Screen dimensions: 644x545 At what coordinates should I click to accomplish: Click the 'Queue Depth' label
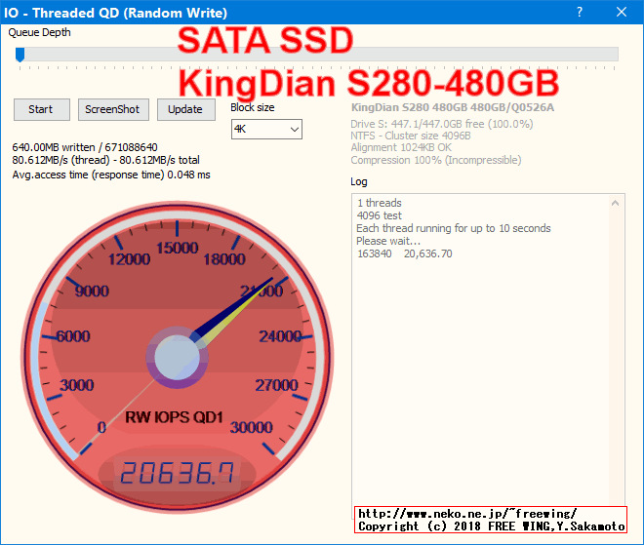39,32
